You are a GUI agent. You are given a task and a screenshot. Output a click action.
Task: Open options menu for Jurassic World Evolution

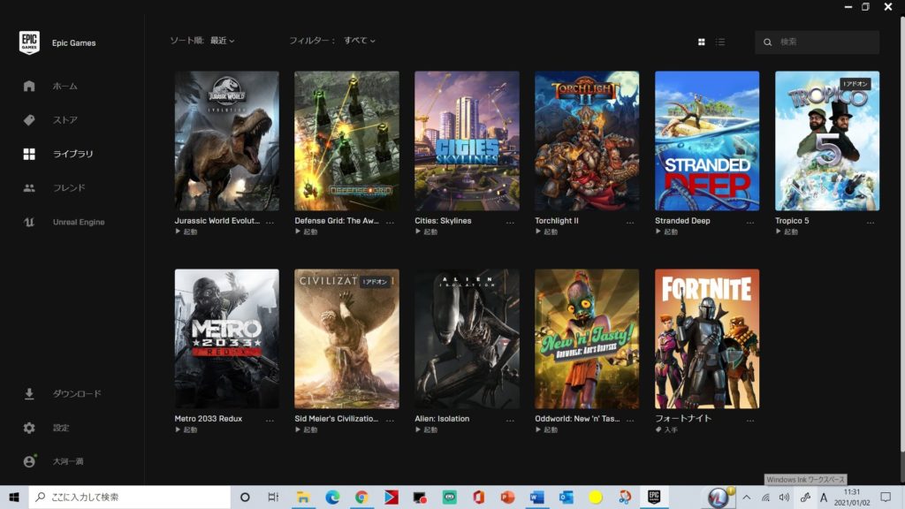tap(270, 222)
